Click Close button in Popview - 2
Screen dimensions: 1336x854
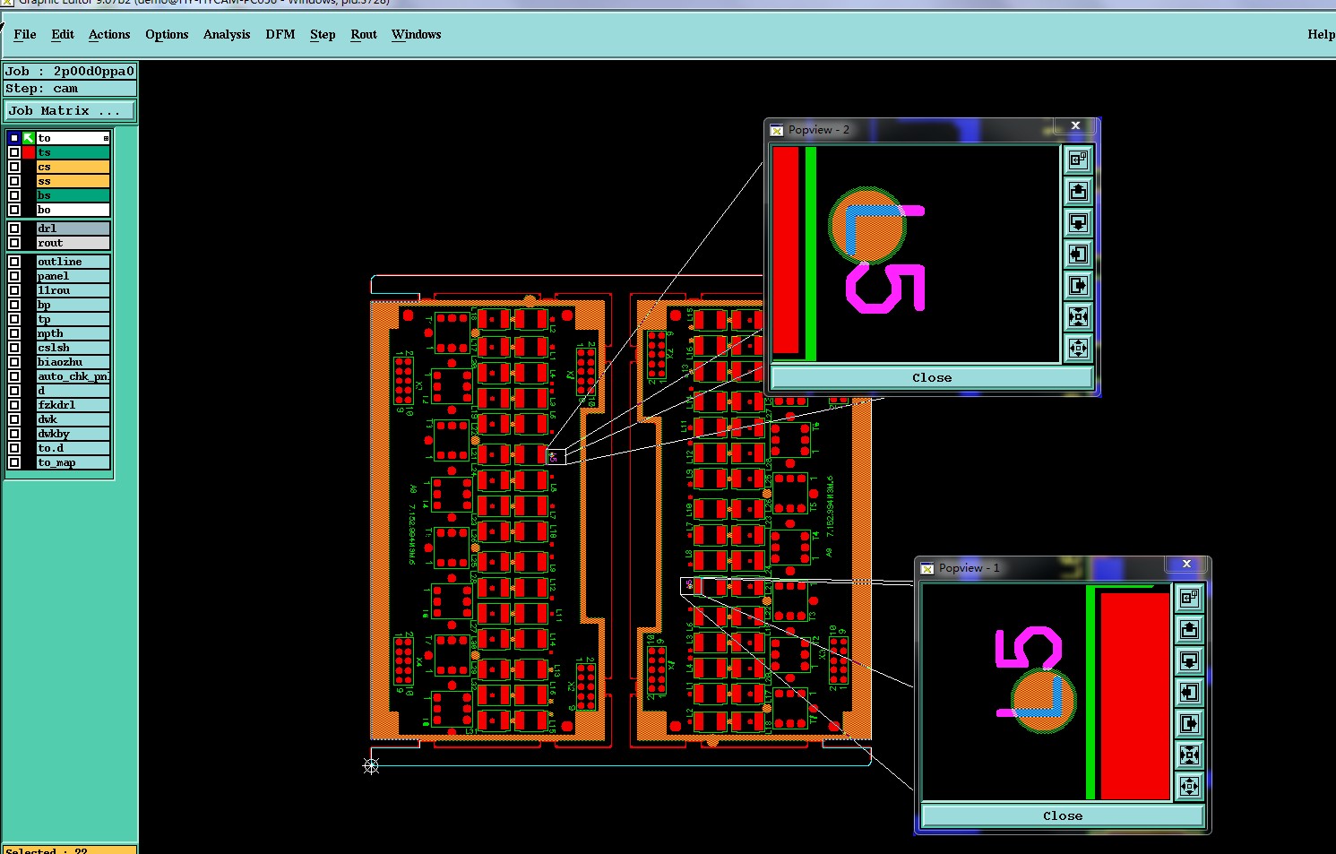click(932, 378)
